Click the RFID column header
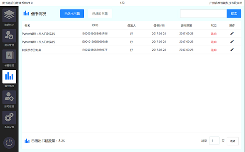 (x=95, y=25)
